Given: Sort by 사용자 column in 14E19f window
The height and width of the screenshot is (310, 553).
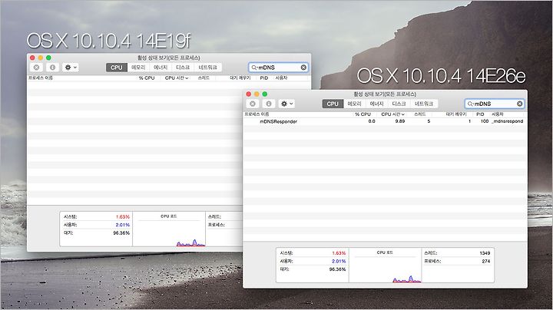Looking at the screenshot, I should pos(281,77).
